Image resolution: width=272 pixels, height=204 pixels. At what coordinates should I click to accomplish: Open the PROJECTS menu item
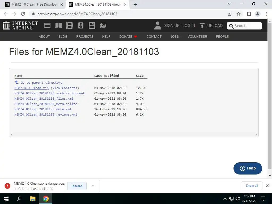coord(85,37)
